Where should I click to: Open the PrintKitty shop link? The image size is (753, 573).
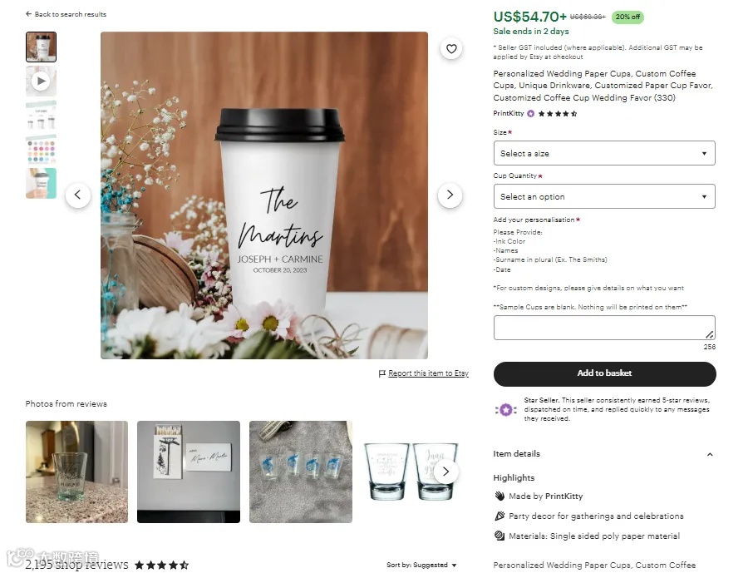(x=508, y=113)
